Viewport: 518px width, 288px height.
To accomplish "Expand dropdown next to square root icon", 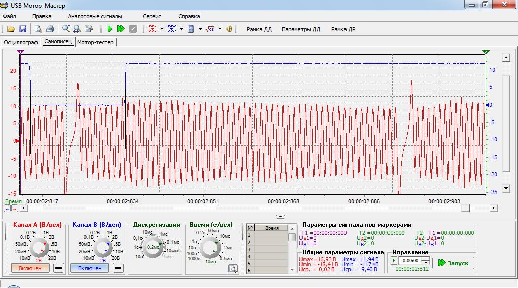I will [220, 29].
